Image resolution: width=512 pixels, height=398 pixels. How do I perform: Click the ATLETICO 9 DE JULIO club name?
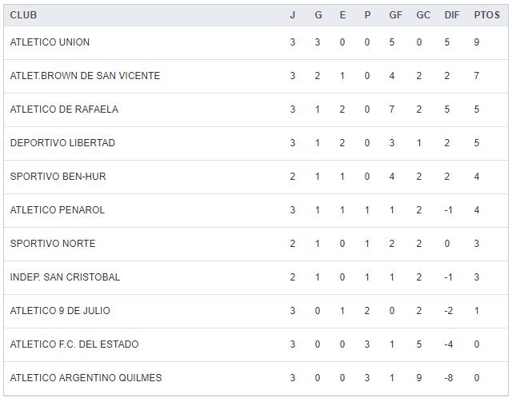[60, 311]
